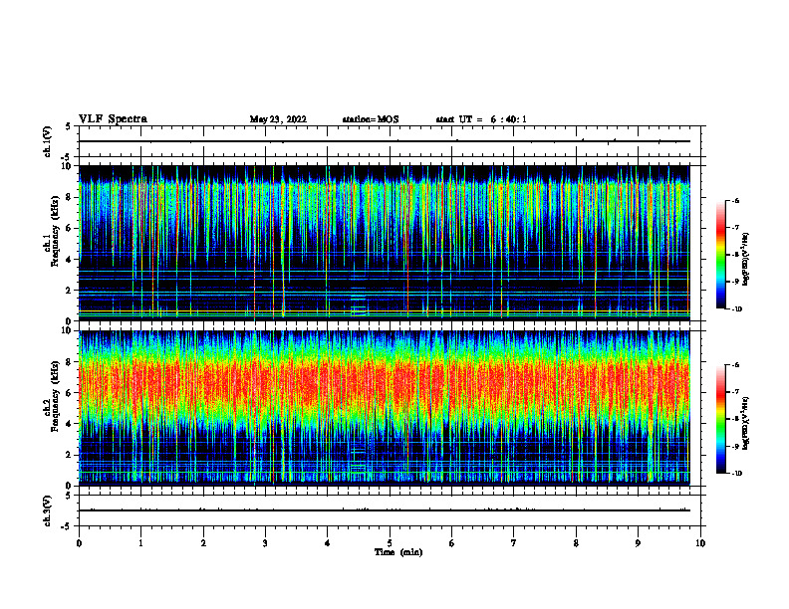Click the ch.2 colorbar "-6" label

(x=736, y=365)
